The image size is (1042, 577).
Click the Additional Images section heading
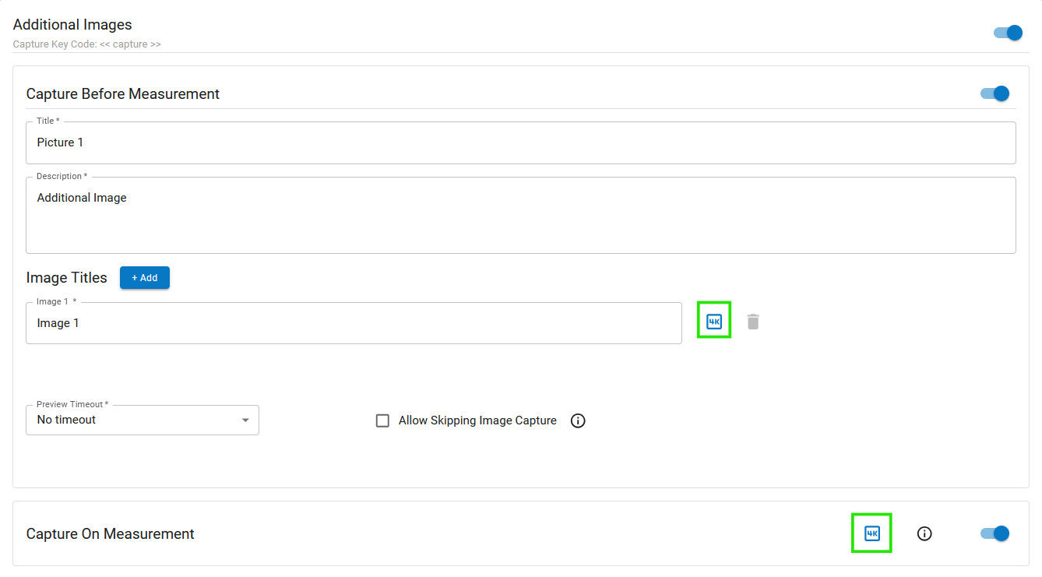72,25
